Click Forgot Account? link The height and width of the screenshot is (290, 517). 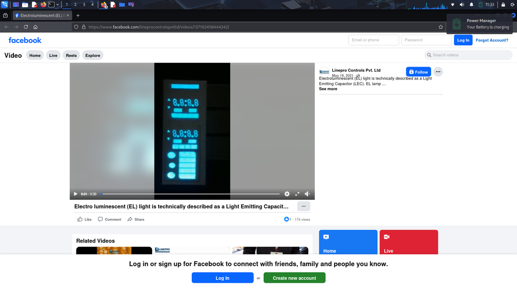492,40
